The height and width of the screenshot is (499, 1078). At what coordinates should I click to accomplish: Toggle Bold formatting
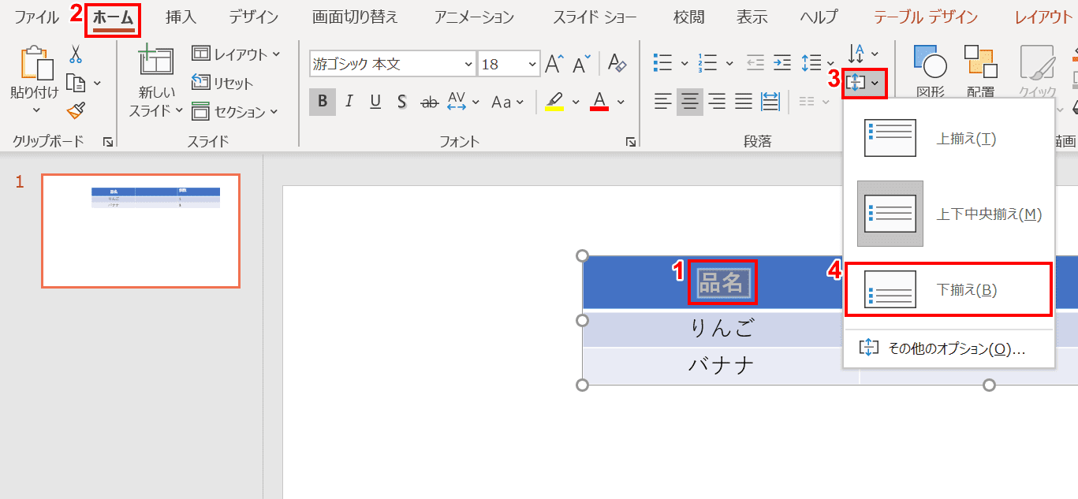(323, 102)
